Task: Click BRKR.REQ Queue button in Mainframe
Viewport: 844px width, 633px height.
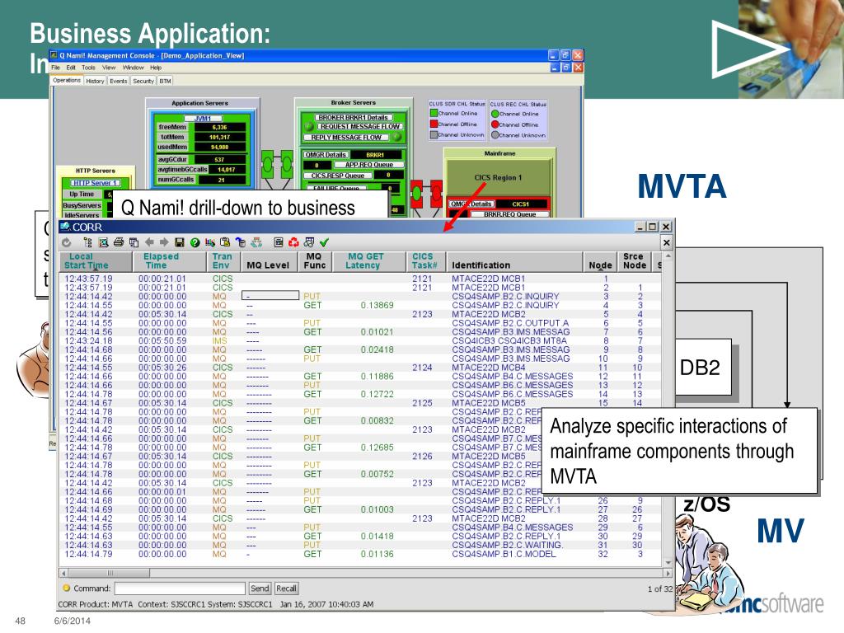Action: click(509, 214)
